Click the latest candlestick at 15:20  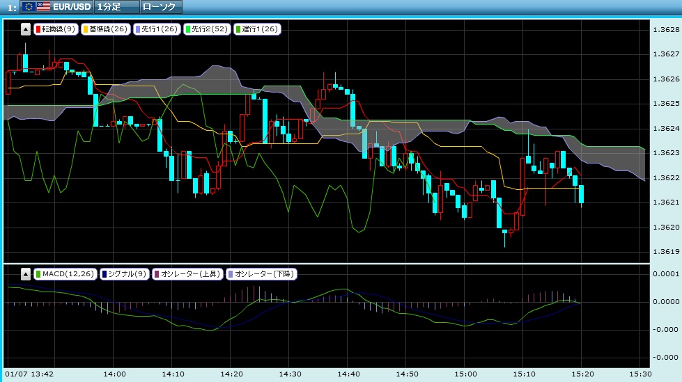tap(582, 194)
